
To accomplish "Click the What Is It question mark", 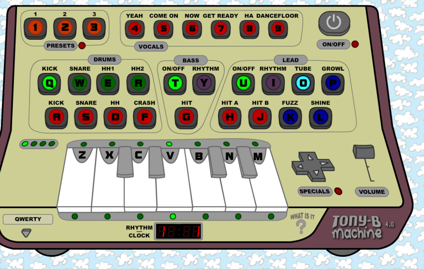I will [301, 226].
